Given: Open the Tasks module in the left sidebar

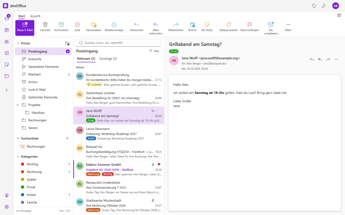Looking at the screenshot, I should tap(7, 53).
